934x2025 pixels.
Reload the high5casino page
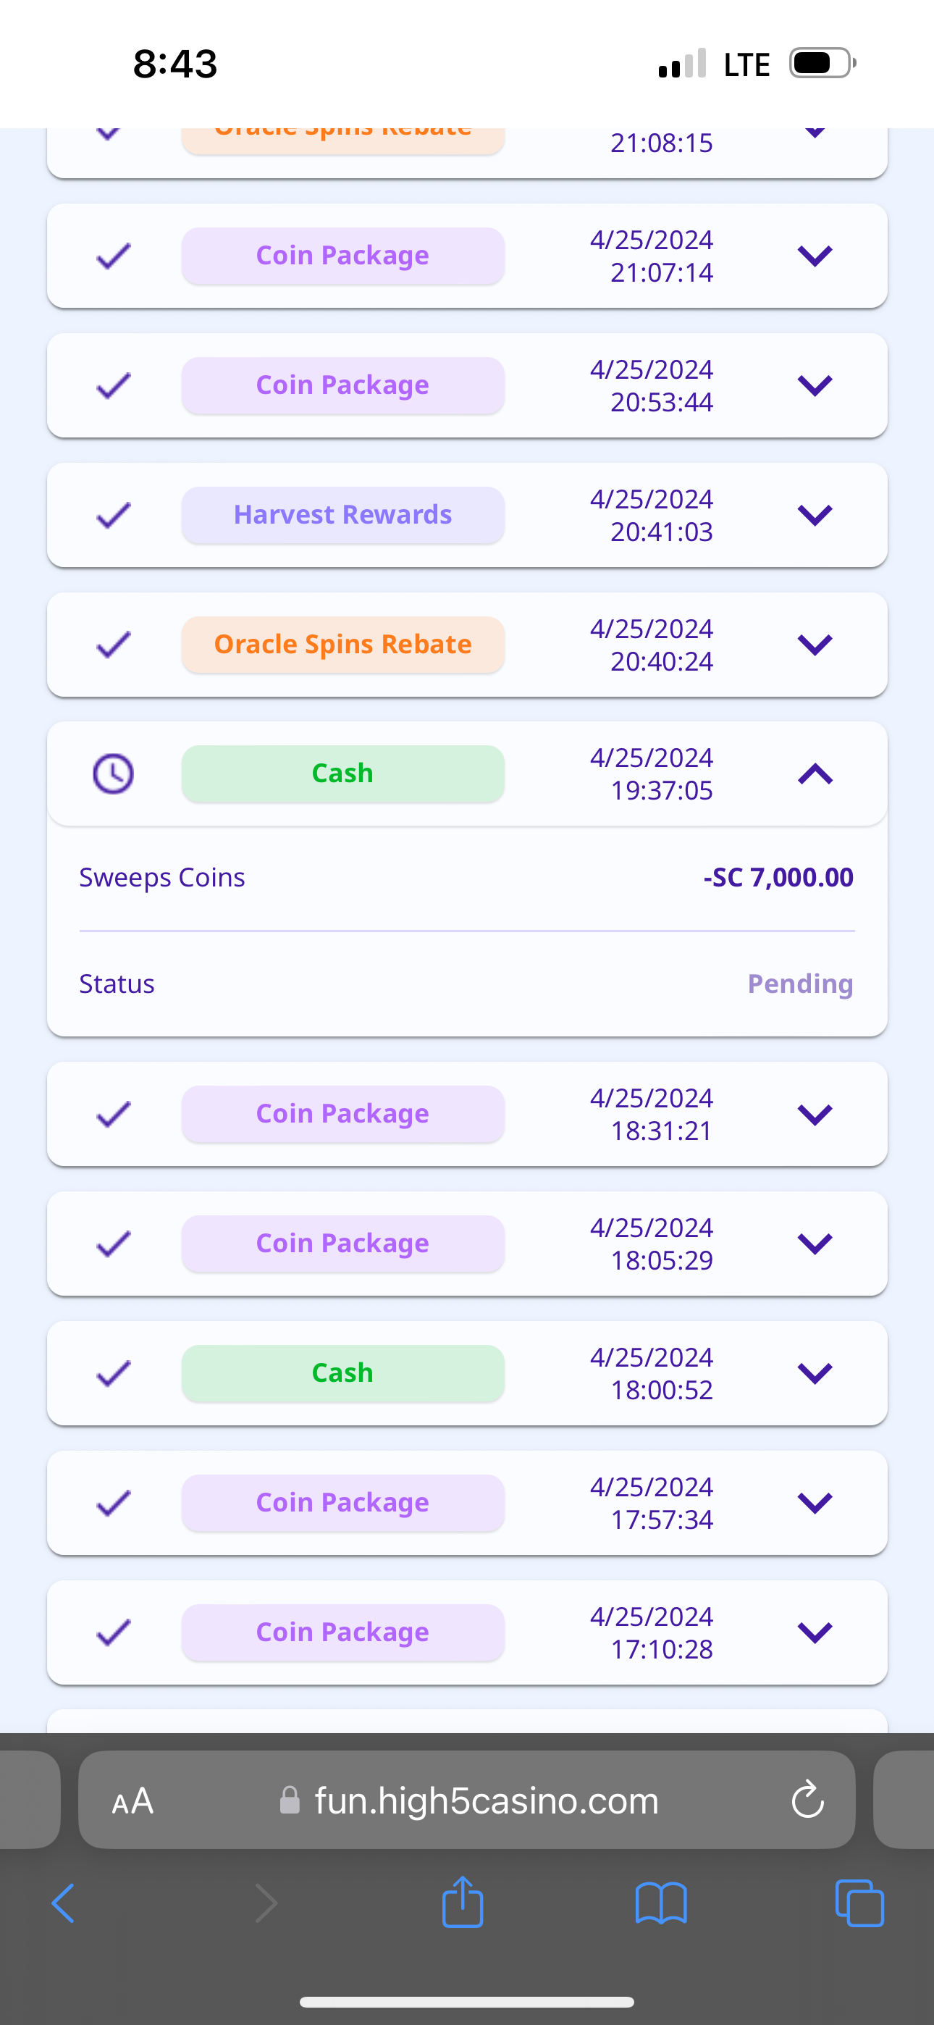807,1800
